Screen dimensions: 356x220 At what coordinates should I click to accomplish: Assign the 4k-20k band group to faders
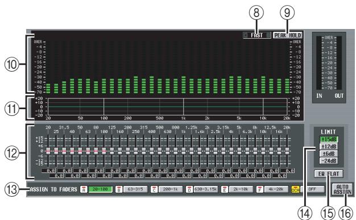coord(276,189)
